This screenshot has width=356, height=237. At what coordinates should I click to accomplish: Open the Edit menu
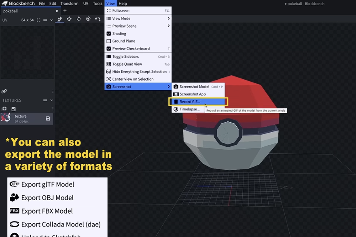(53, 3)
